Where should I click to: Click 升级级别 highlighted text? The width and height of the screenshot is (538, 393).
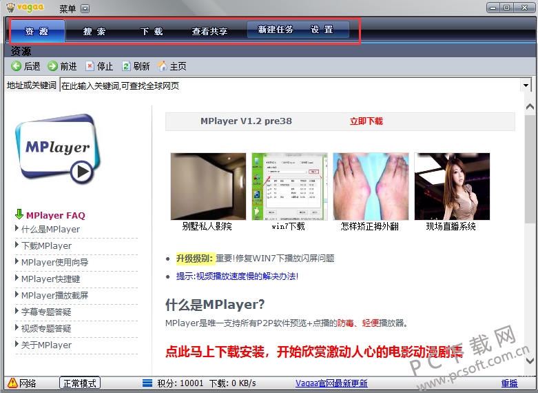195,258
